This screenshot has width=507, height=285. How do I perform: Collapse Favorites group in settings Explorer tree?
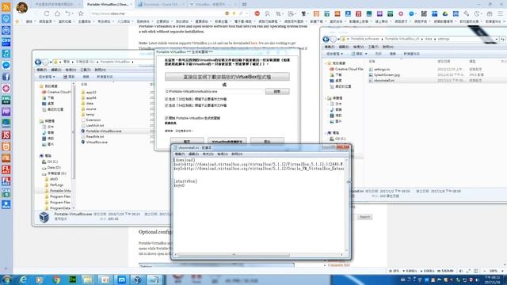(x=326, y=63)
